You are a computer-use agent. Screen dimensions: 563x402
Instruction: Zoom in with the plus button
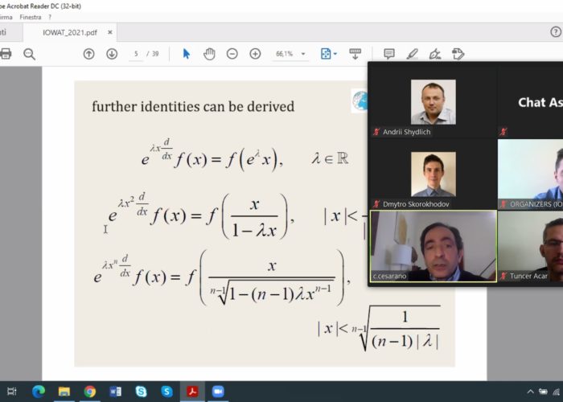(x=255, y=54)
